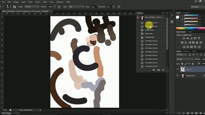Open the Window menu
The height and width of the screenshot is (115, 205).
(x=60, y=2)
